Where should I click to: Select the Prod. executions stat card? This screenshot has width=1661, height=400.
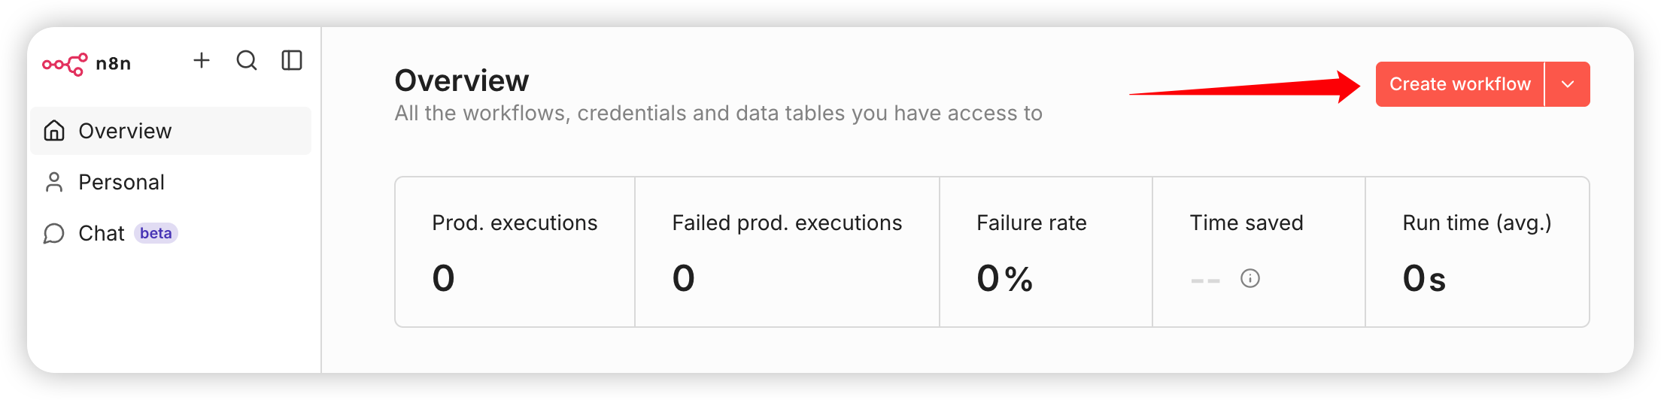[515, 252]
